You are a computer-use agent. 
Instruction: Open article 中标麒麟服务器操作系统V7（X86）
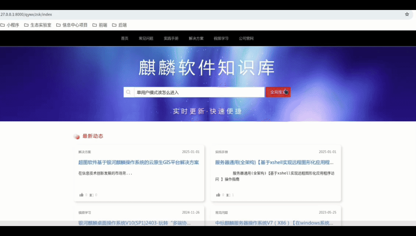coord(274,223)
